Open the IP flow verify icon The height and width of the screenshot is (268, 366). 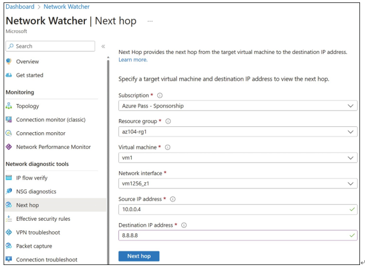(x=8, y=178)
